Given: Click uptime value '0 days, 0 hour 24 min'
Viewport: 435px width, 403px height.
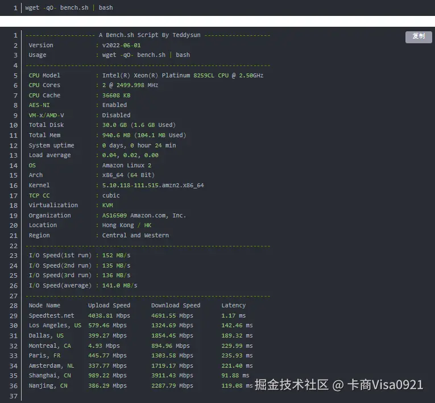Looking at the screenshot, I should (139, 146).
